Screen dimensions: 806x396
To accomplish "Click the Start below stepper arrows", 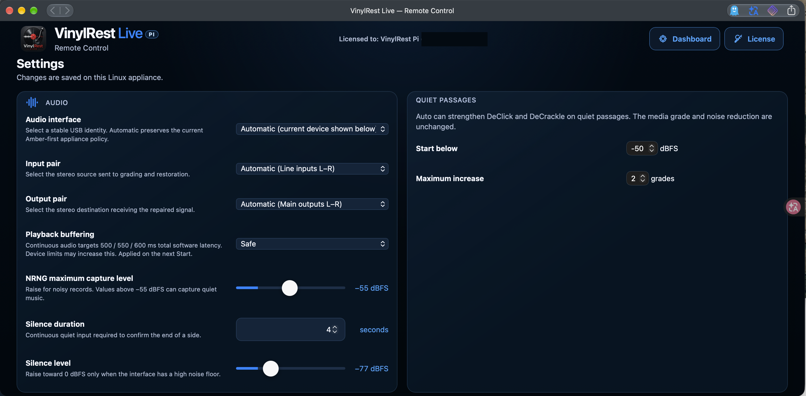I will [x=651, y=148].
